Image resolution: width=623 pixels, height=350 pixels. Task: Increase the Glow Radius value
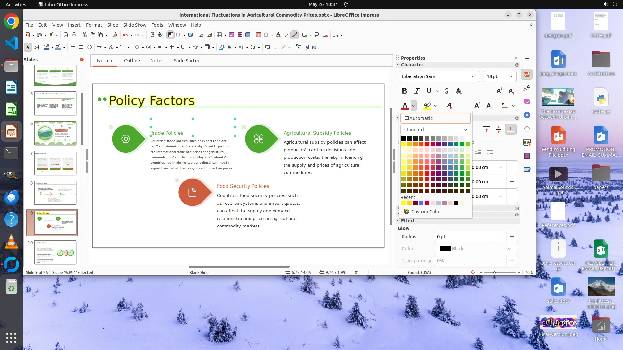pyautogui.click(x=512, y=237)
